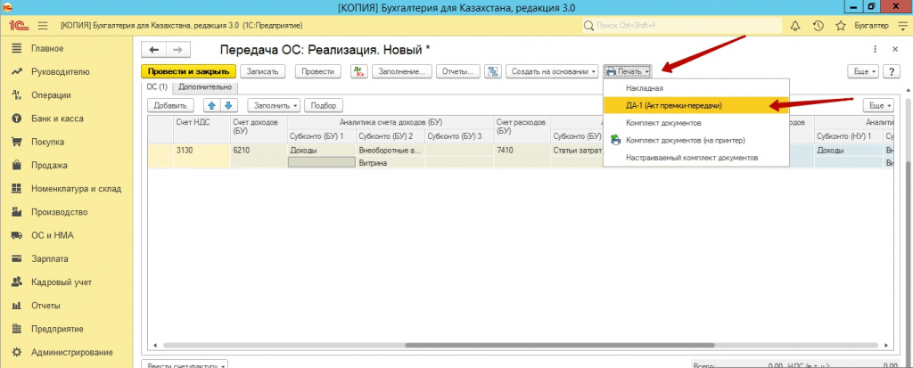Screen dimensions: 913x368
Task: Open the ОС и НМА section
Action: click(52, 235)
